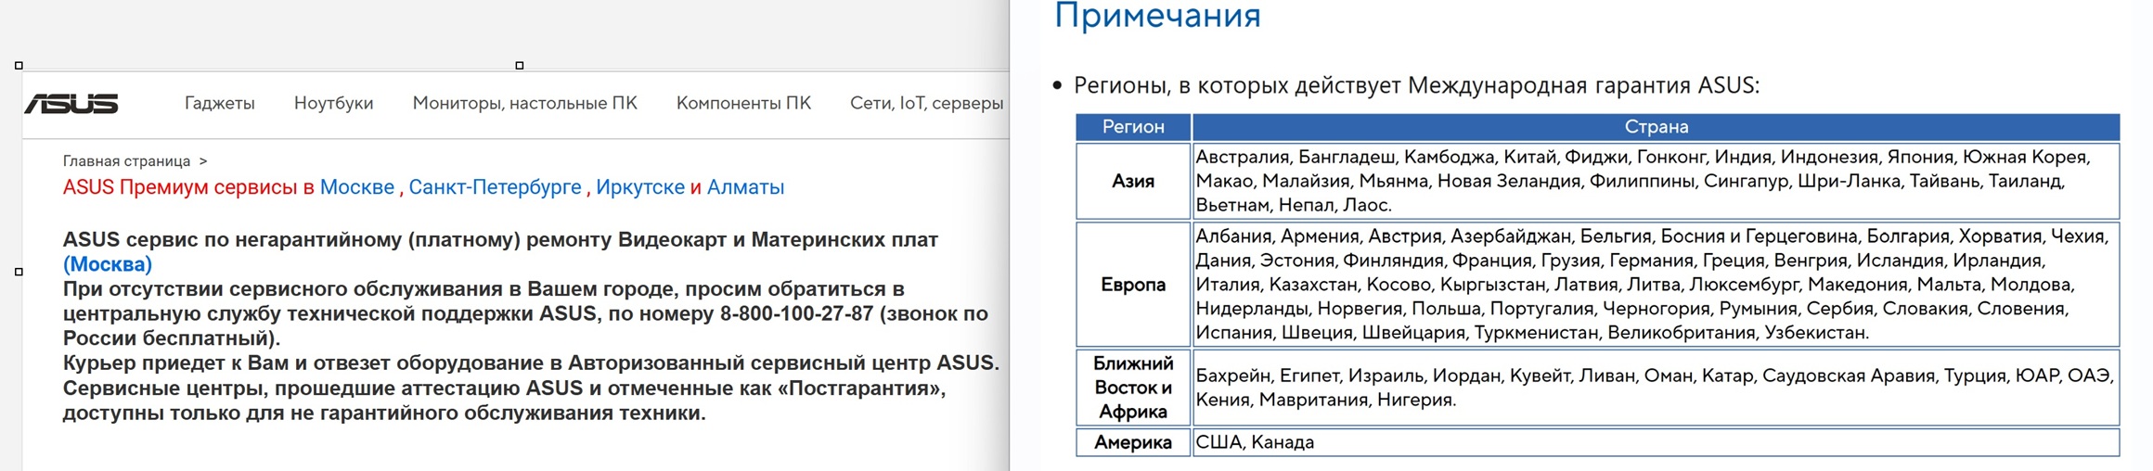The image size is (2153, 471).
Task: Open the Гаджеты menu
Action: (x=220, y=103)
